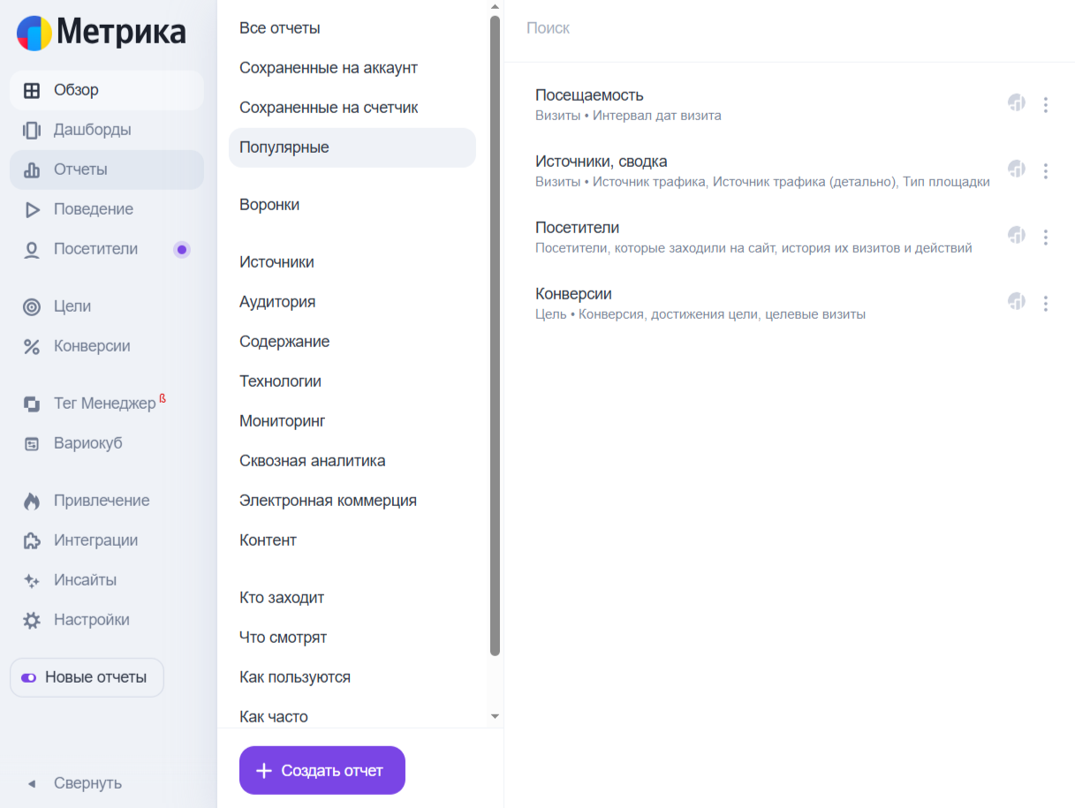
Task: Open three-dot menu for Конверсии report
Action: click(1046, 303)
